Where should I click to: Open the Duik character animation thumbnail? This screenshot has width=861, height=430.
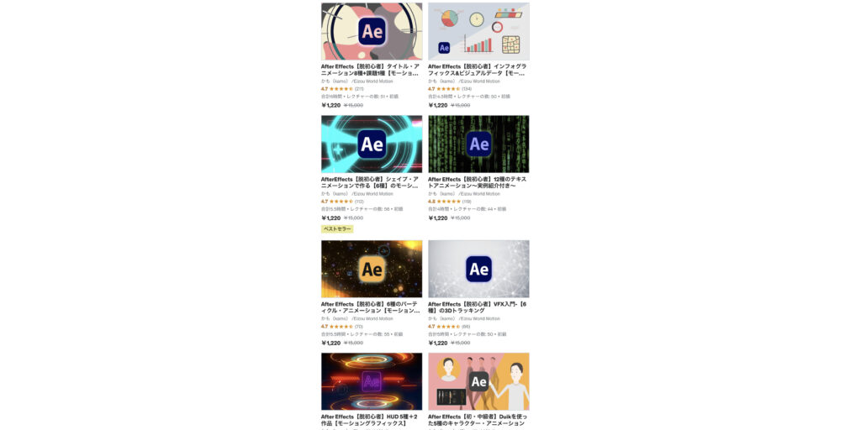click(478, 381)
